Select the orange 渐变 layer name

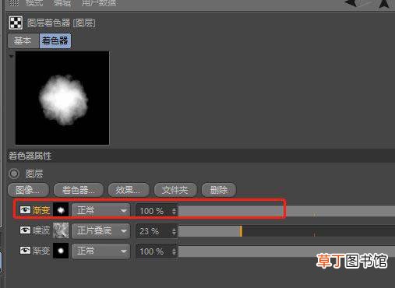(41, 210)
